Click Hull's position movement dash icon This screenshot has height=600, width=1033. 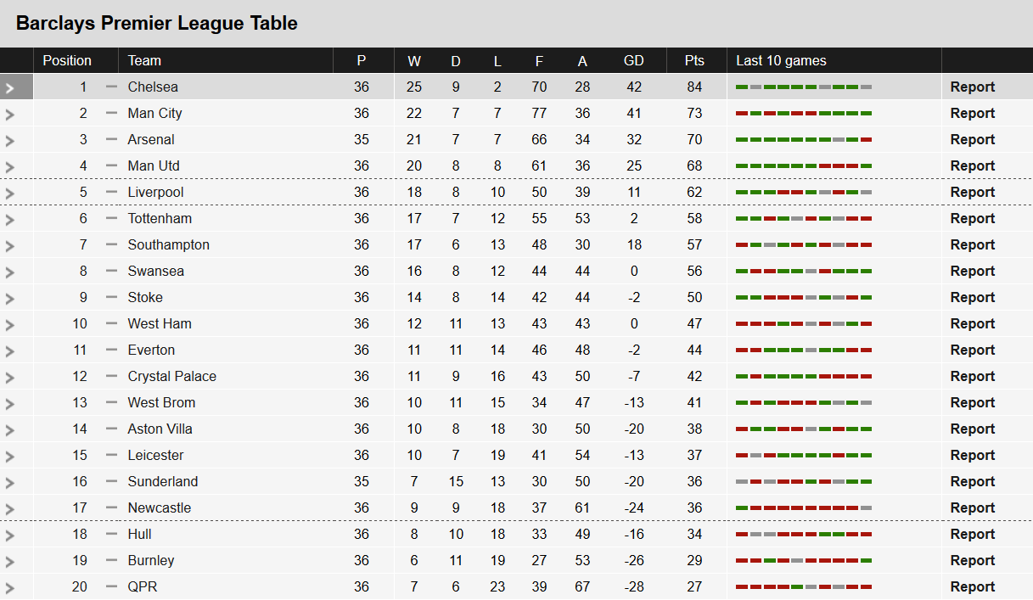(111, 534)
